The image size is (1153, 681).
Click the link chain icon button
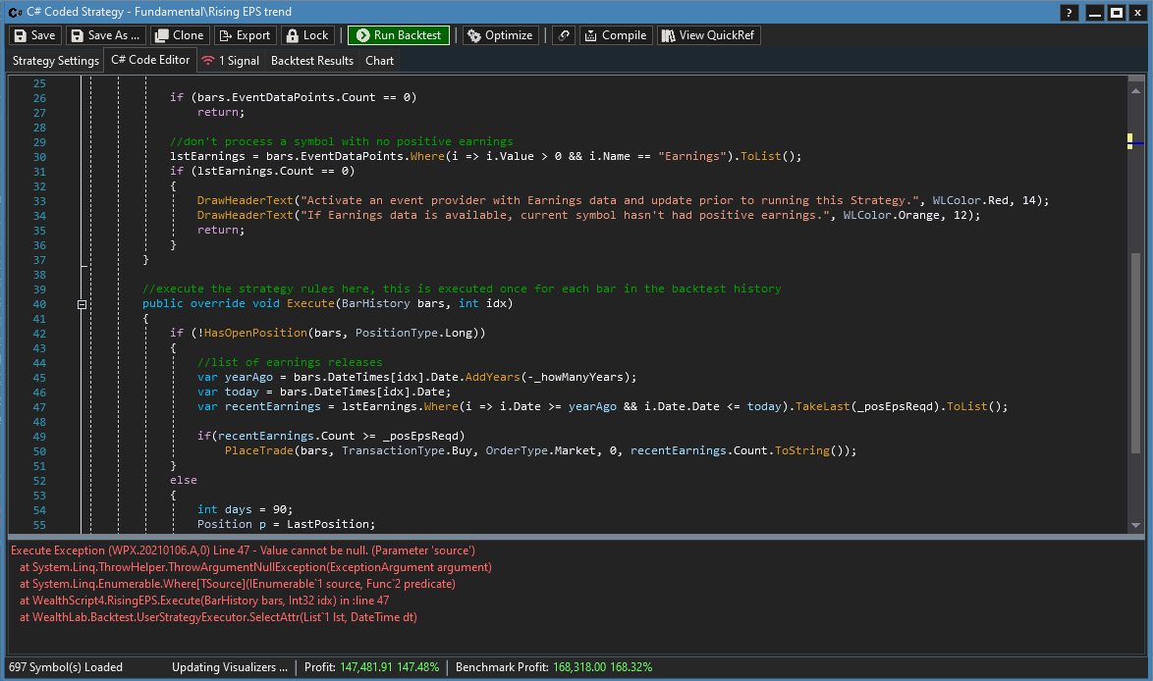(563, 35)
